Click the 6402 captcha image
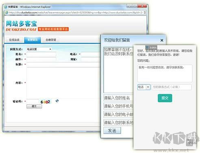200x153 pixels. (x=46, y=102)
